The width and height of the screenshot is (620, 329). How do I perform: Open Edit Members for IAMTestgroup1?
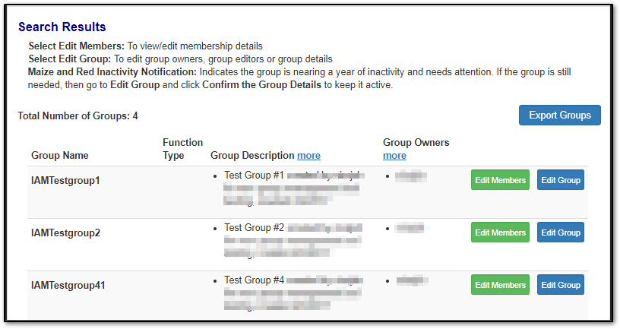[500, 180]
